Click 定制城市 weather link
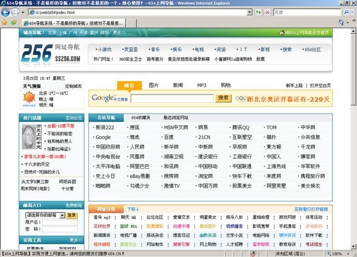Image resolution: width=357 pixels, height=257 pixels. [x=73, y=86]
